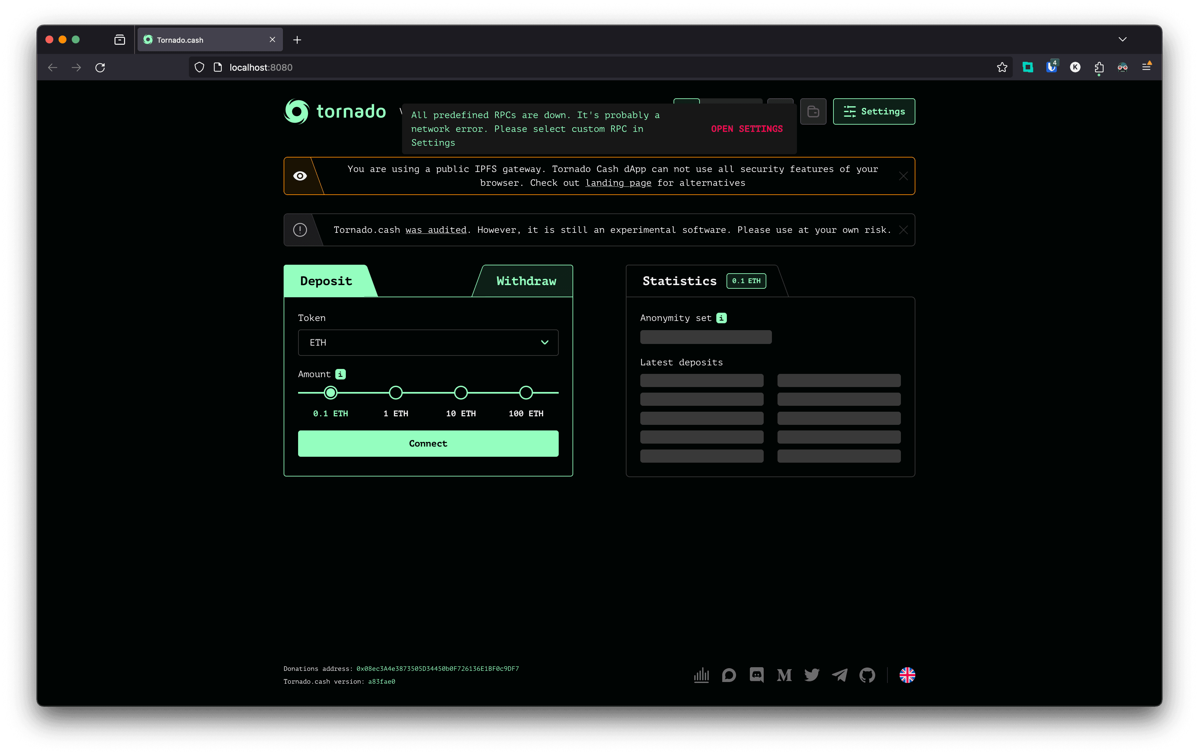Click the Latest deposits heading
Screen dimensions: 1199x755
point(681,362)
